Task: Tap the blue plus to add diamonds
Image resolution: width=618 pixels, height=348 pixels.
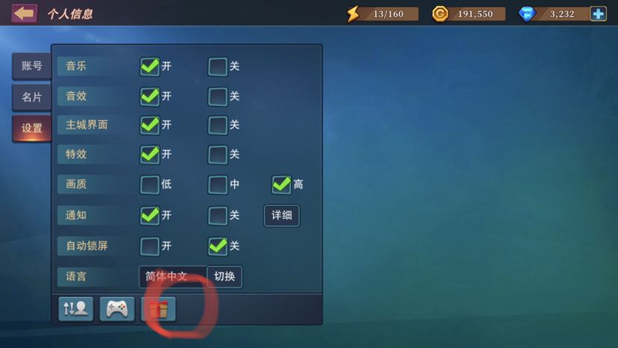Action: [599, 13]
